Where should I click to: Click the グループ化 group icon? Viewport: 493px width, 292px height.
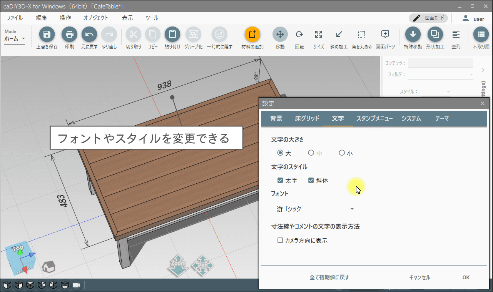point(193,35)
